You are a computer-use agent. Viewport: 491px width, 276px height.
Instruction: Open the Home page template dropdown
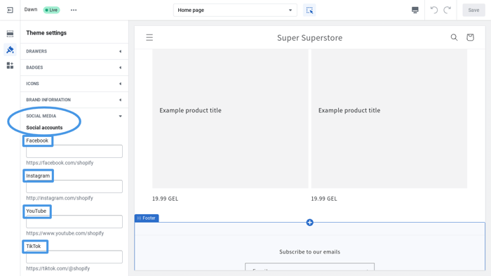coord(235,10)
